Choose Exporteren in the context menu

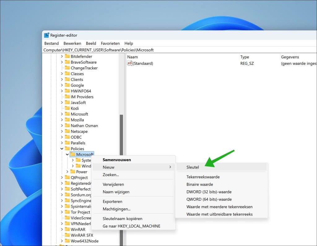click(133, 201)
